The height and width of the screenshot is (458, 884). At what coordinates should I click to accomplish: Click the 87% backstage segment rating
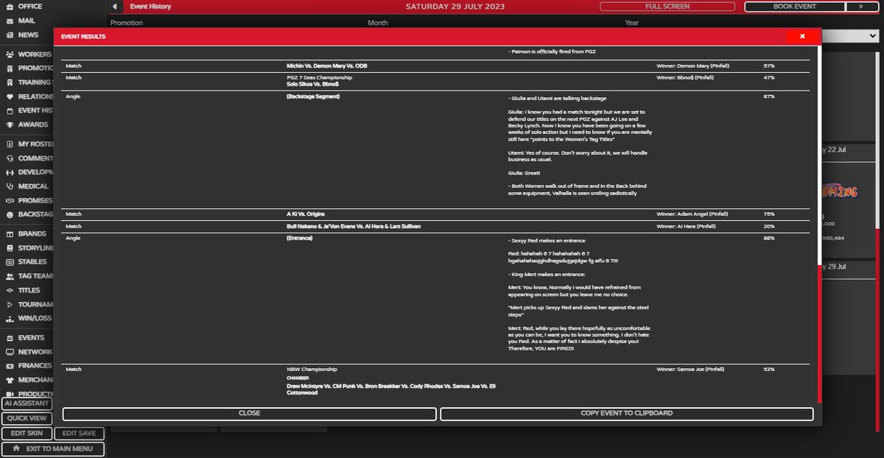click(769, 96)
